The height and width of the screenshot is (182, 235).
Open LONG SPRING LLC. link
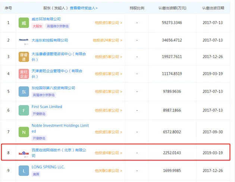48,167
